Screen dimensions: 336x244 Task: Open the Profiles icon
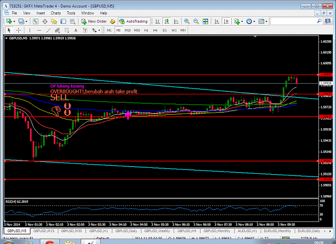click(21, 21)
